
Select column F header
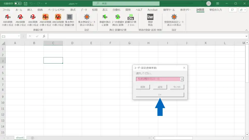point(110,43)
